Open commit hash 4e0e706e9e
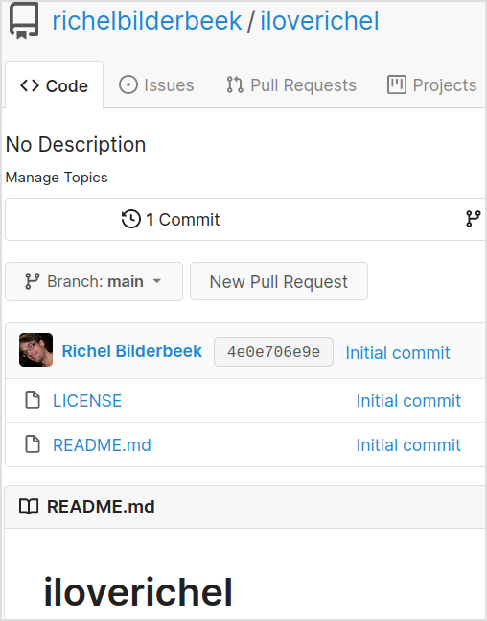This screenshot has height=621, width=487. tap(274, 351)
